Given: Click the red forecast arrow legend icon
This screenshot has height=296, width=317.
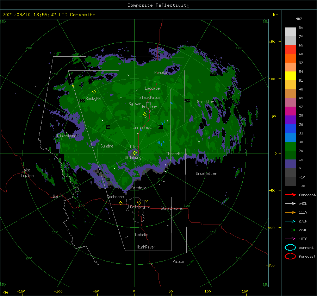Looking at the screenshot, I should [x=290, y=195].
